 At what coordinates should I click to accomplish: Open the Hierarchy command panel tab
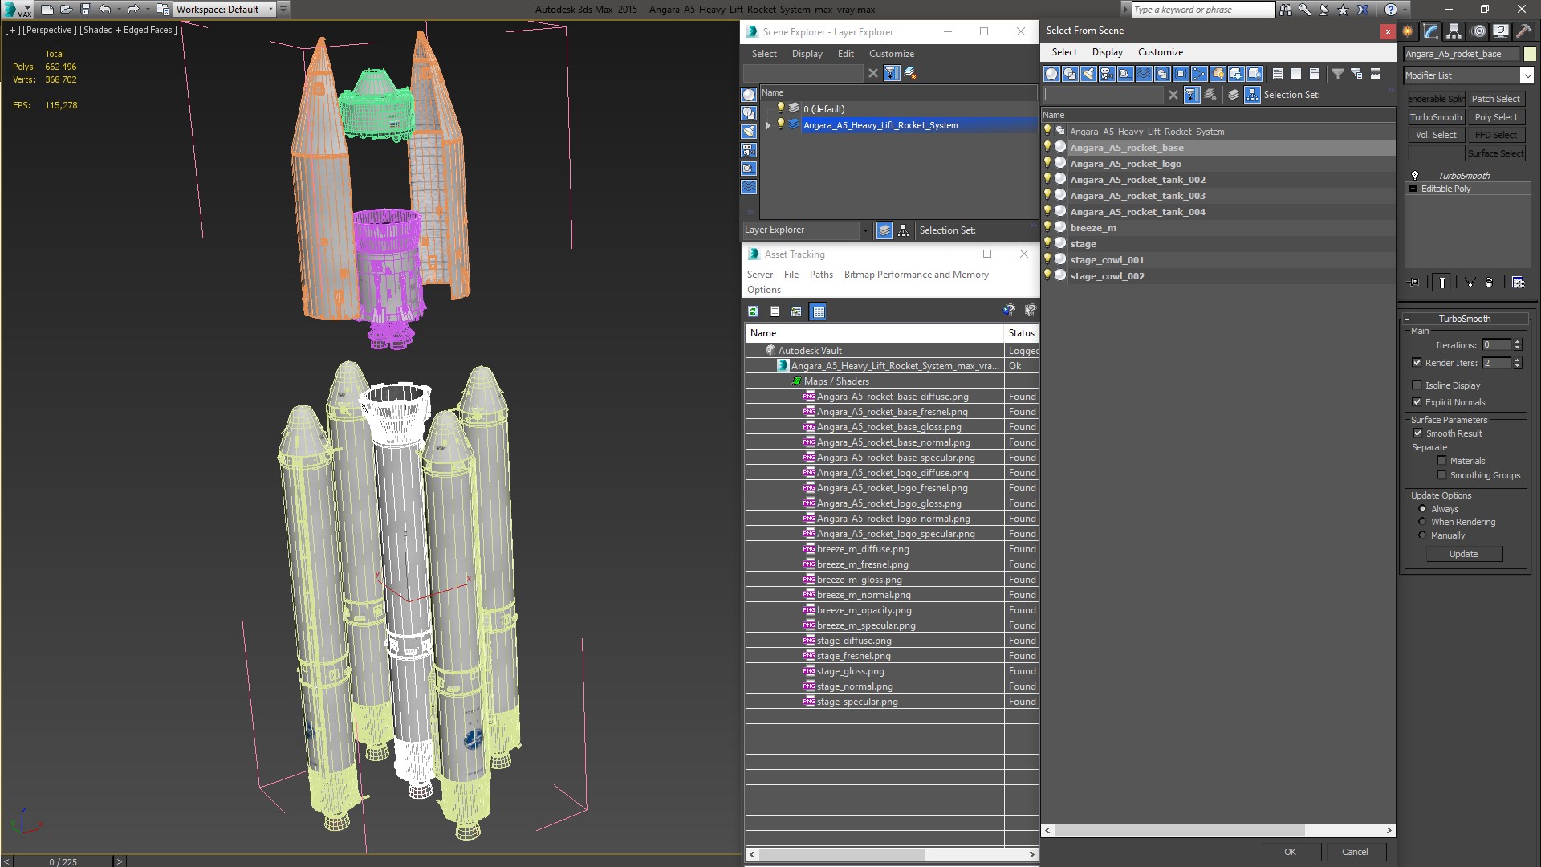pyautogui.click(x=1454, y=31)
